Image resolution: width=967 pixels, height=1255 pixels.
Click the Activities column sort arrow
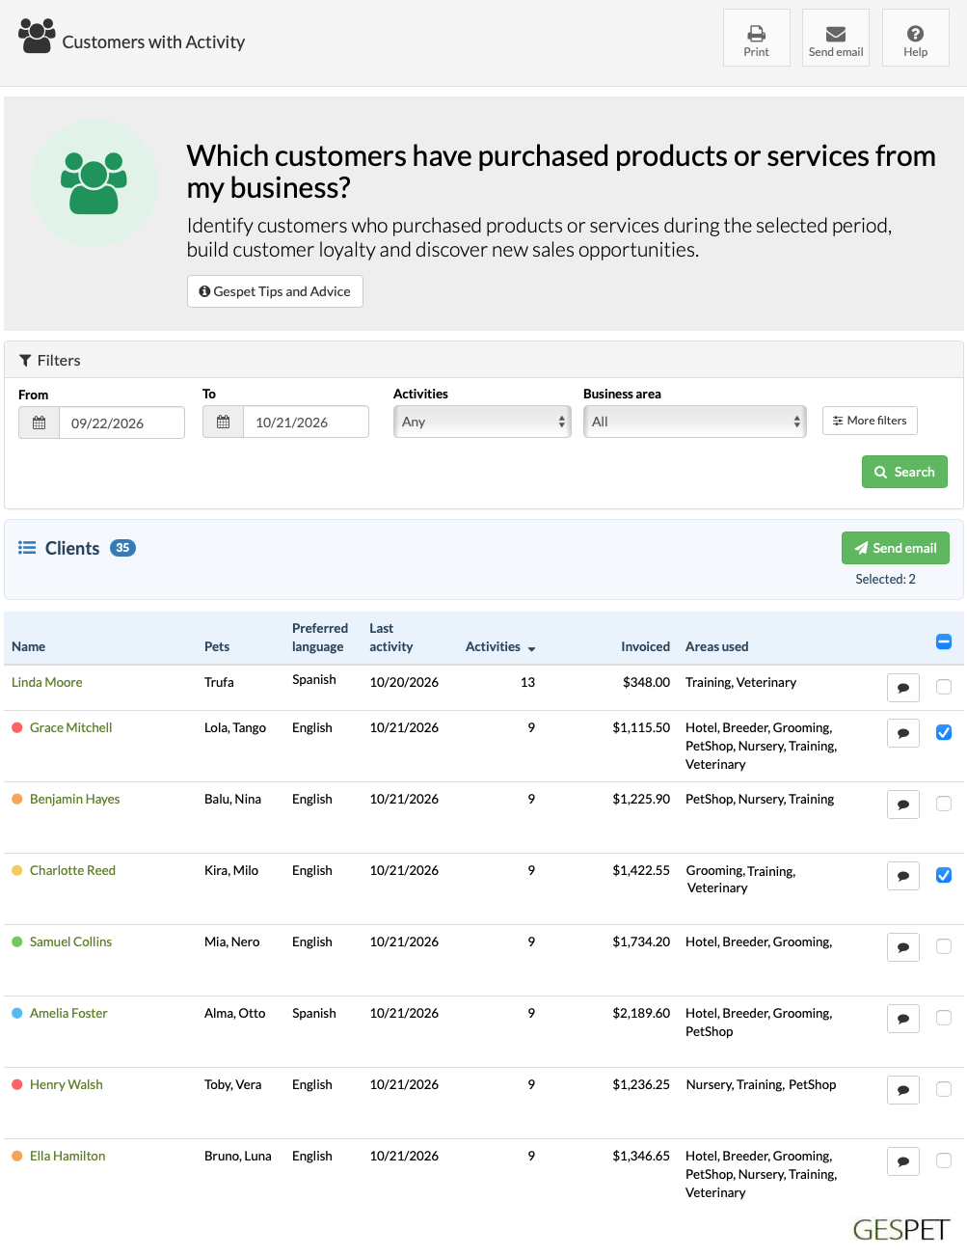tap(531, 648)
